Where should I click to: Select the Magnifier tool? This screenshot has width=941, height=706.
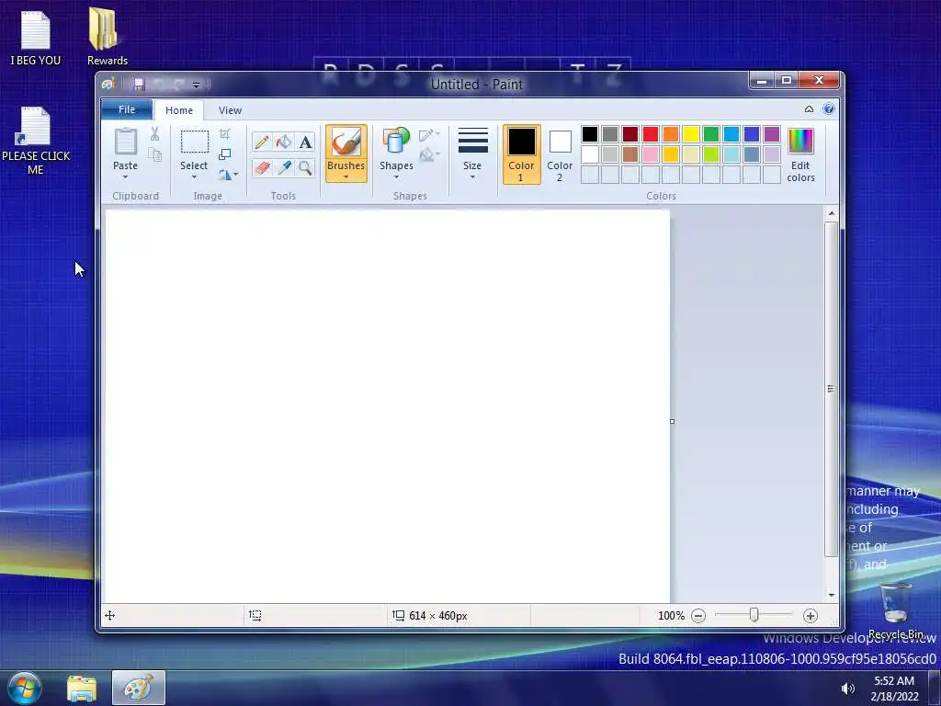click(x=305, y=167)
